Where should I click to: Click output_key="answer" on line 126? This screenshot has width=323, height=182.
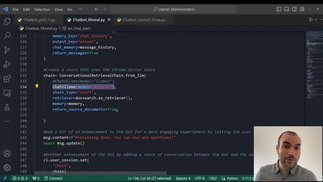(x=74, y=41)
